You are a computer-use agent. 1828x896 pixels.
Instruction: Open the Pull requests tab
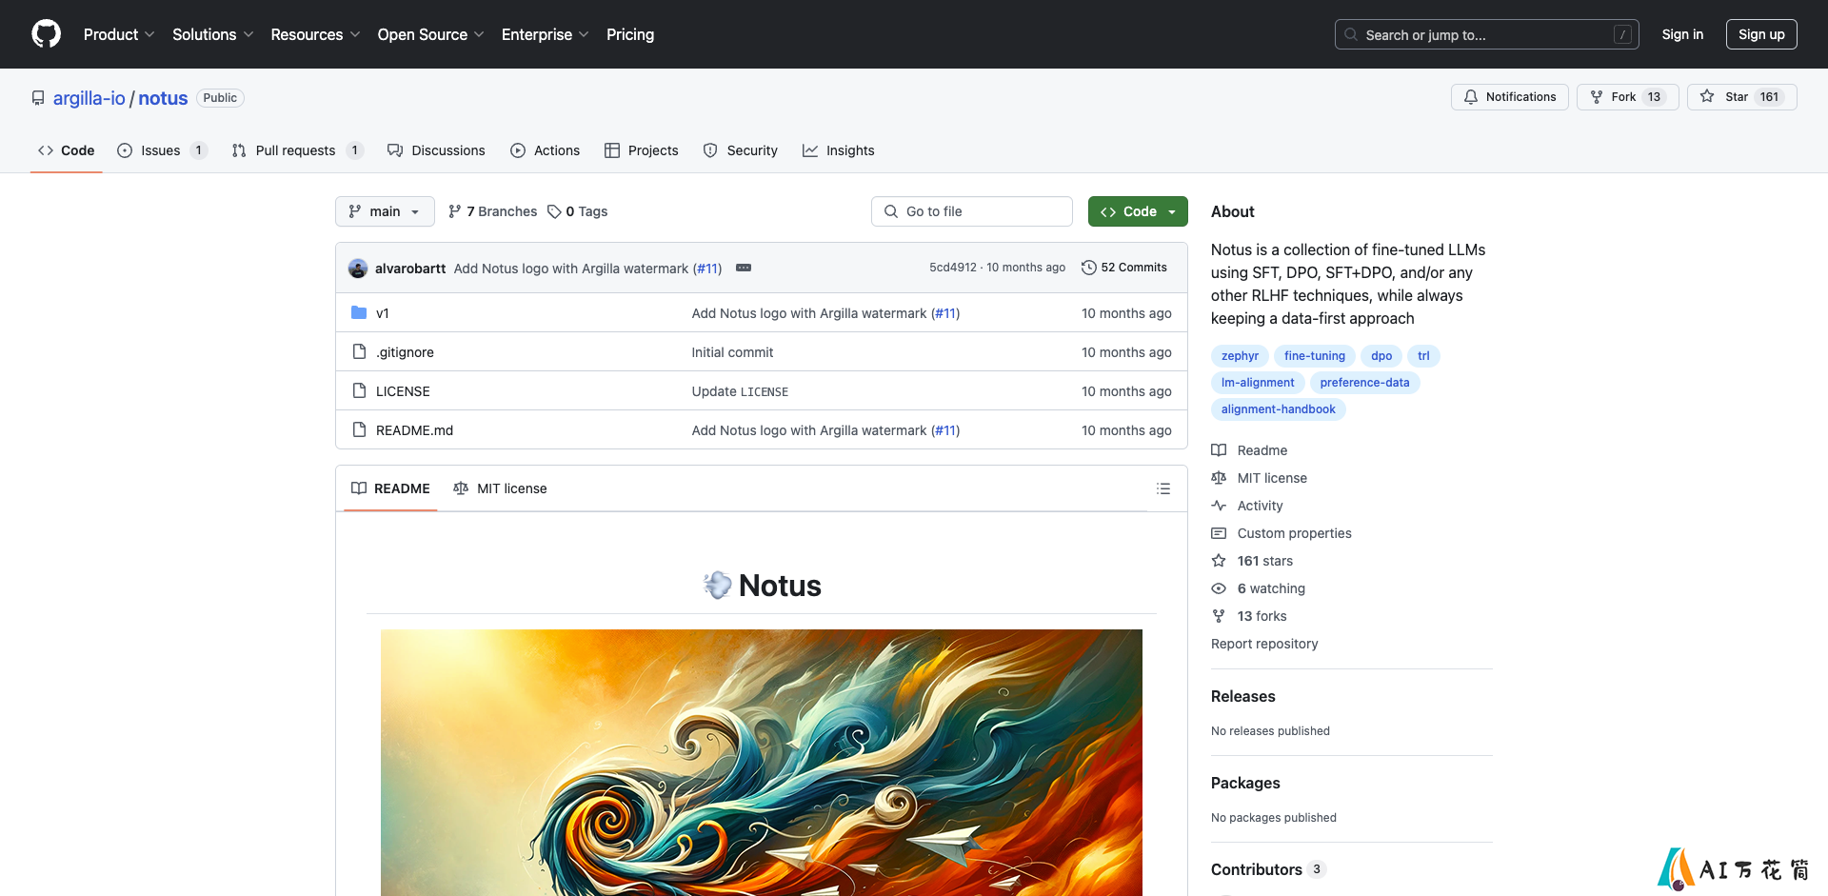(296, 150)
